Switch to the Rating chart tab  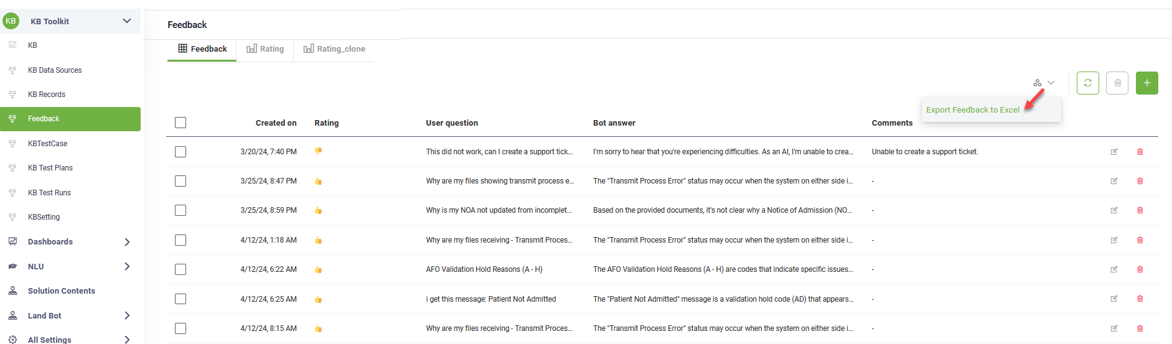click(265, 49)
